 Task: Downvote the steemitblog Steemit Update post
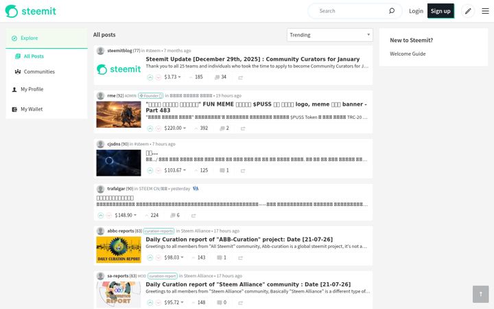click(158, 77)
